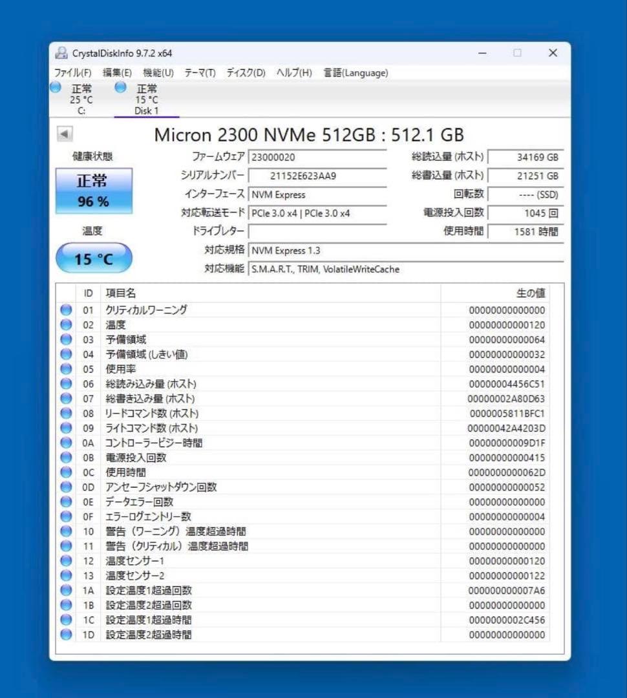The image size is (627, 698).
Task: Click the empty drive letter field
Action: [x=317, y=231]
